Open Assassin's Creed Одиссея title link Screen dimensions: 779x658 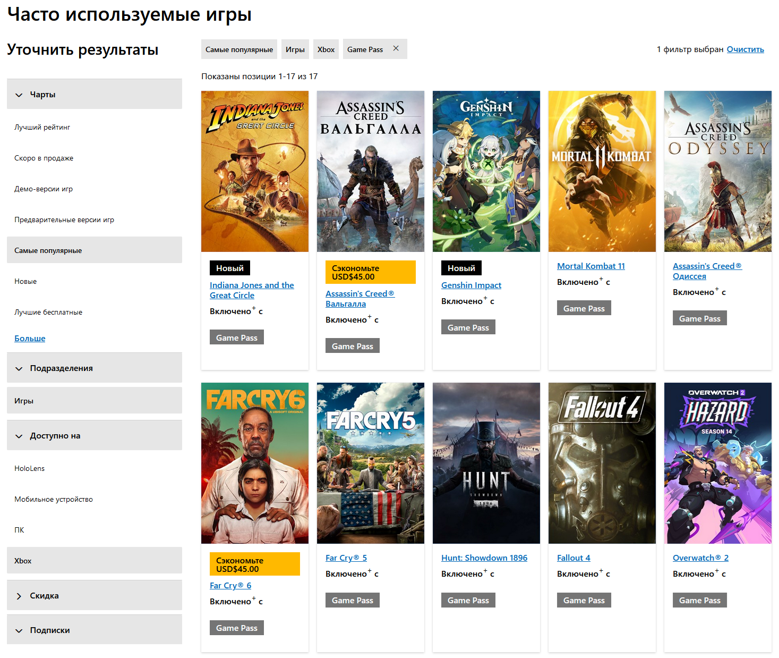pos(707,271)
